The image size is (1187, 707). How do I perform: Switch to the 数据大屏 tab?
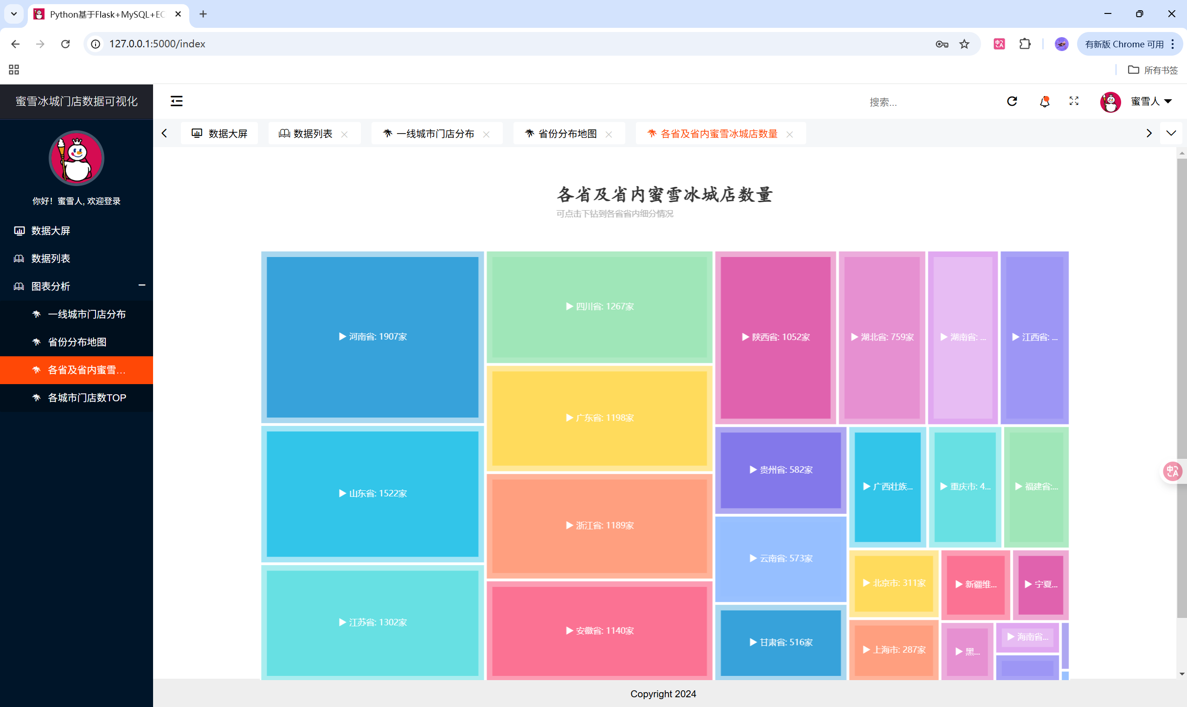tap(219, 134)
